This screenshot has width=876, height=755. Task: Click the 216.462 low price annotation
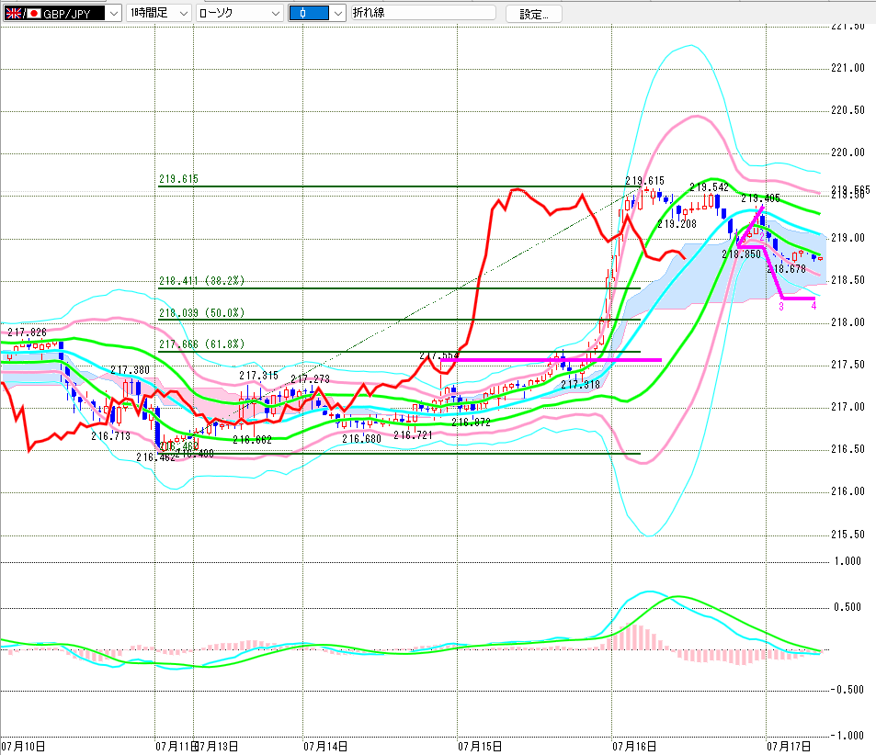click(155, 457)
